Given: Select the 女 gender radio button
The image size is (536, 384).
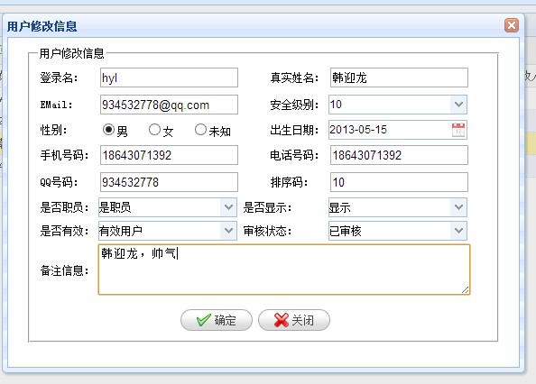Looking at the screenshot, I should [x=154, y=130].
